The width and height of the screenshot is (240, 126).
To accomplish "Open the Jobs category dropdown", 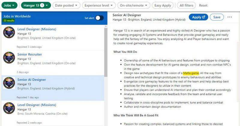I will [9, 5].
